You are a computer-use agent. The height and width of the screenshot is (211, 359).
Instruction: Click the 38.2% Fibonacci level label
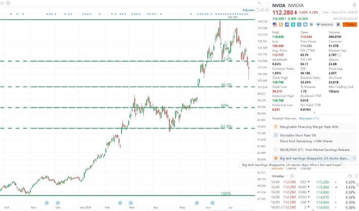tap(227, 85)
